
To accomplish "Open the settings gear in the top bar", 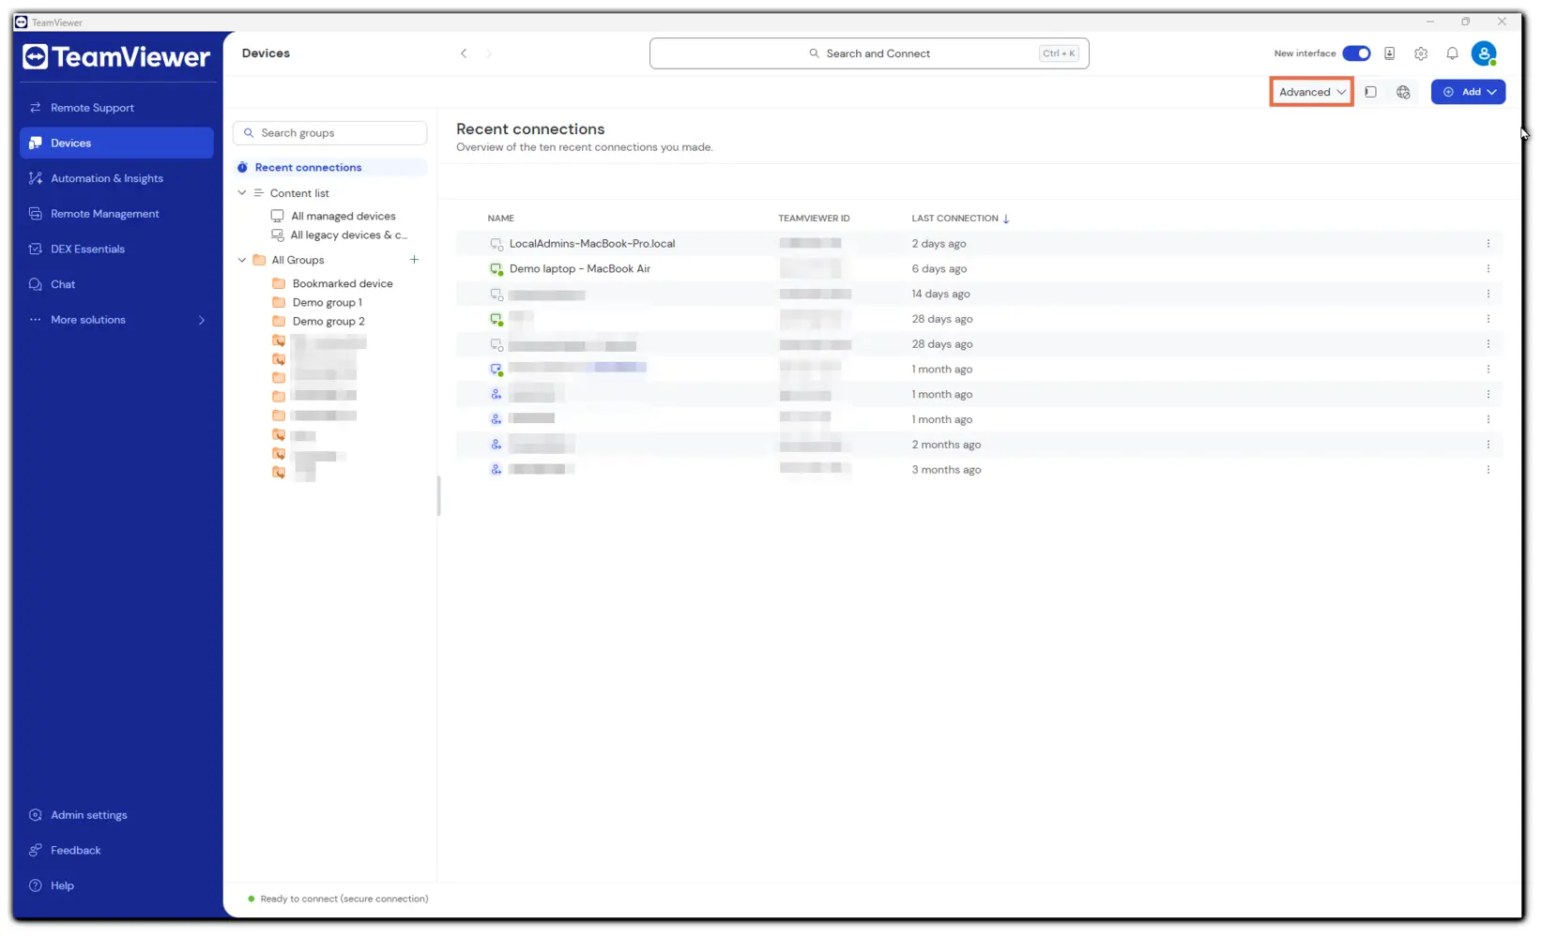I will [x=1421, y=53].
